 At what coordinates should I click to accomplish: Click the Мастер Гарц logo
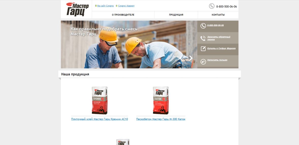tap(77, 9)
